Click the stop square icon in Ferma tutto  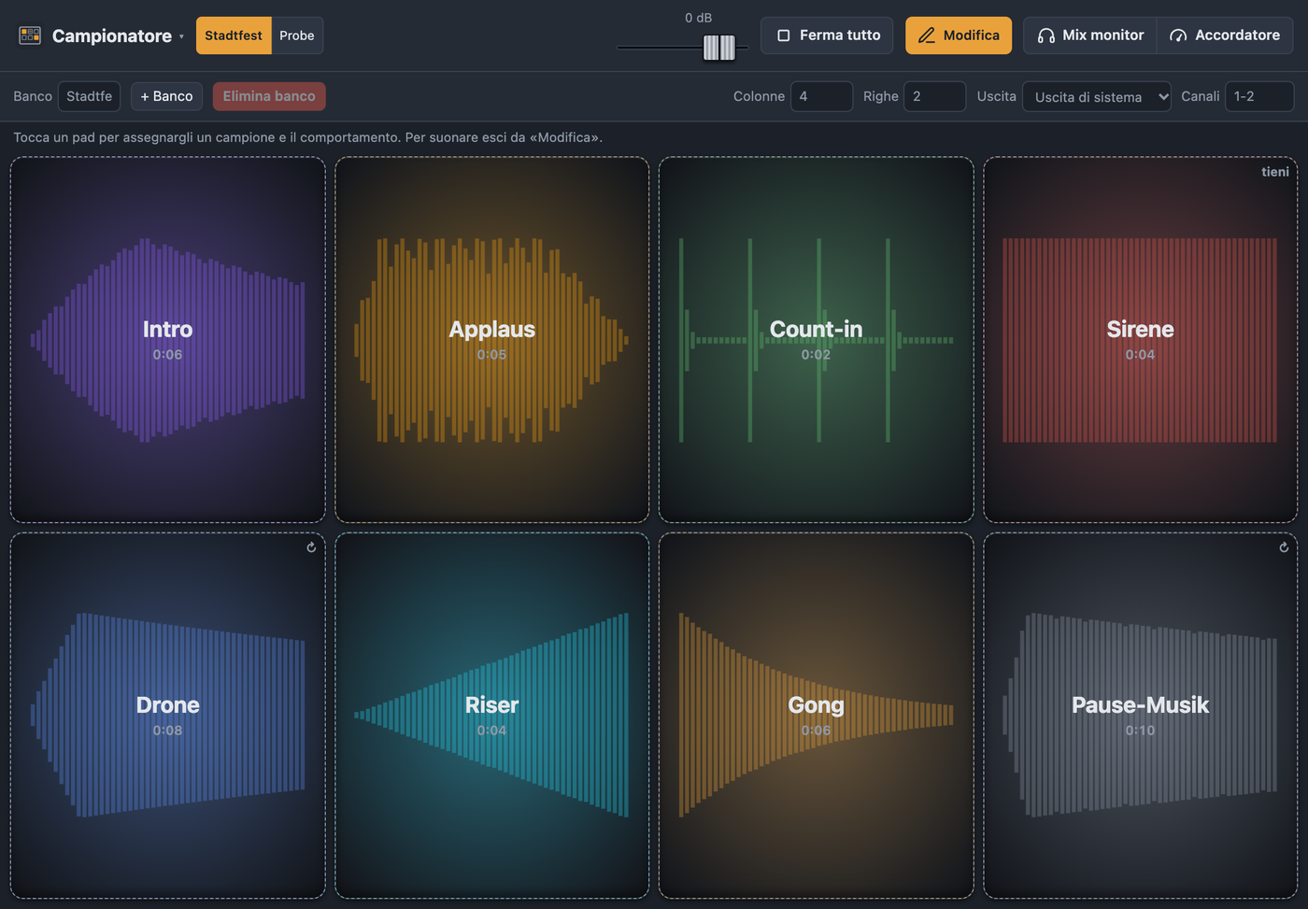tap(784, 36)
